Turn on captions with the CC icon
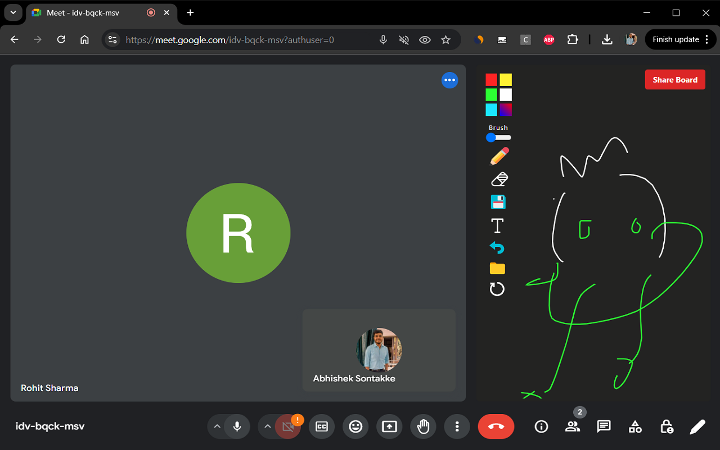This screenshot has width=720, height=450. (x=321, y=426)
